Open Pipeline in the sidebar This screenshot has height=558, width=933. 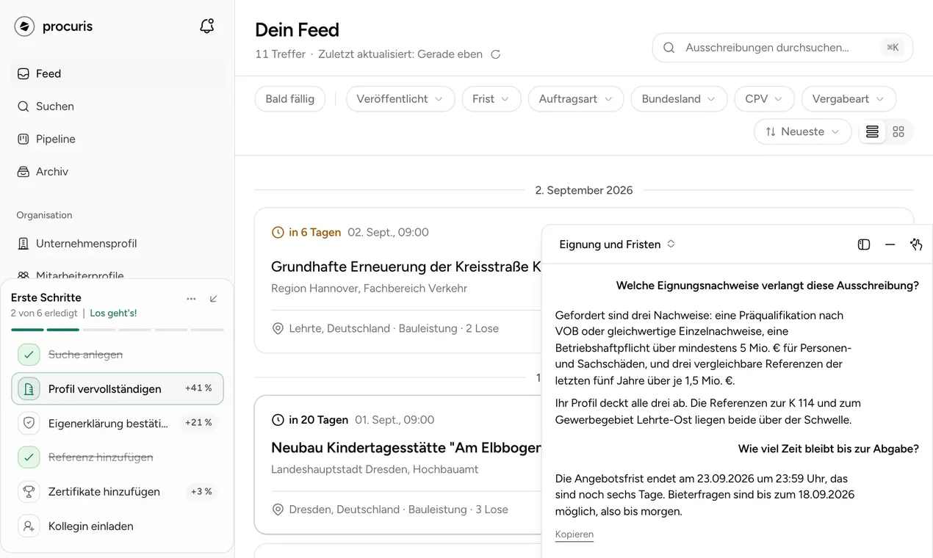coord(118,139)
